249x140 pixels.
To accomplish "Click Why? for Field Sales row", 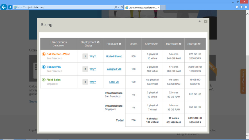I will click(92, 82).
